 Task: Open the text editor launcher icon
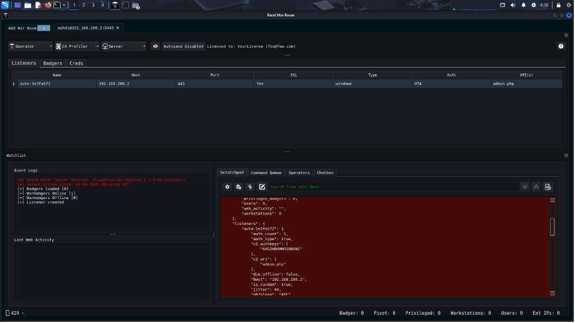tap(38, 5)
